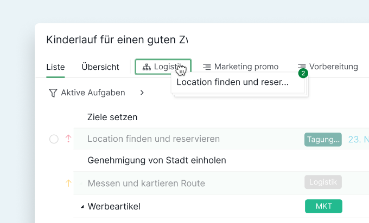
Task: Switch to the Liste tab
Action: 55,67
